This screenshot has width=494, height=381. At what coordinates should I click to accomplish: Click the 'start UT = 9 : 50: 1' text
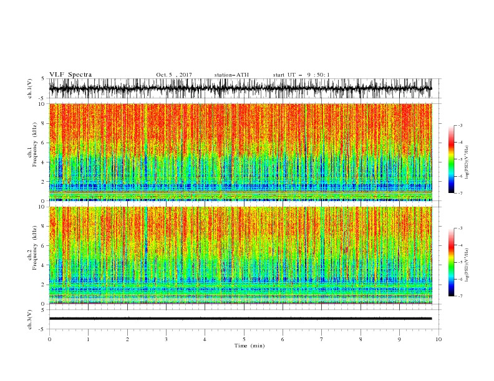[x=301, y=75]
